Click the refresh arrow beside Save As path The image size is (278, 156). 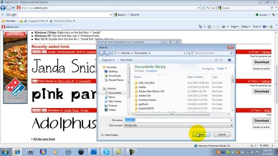[x=189, y=53]
